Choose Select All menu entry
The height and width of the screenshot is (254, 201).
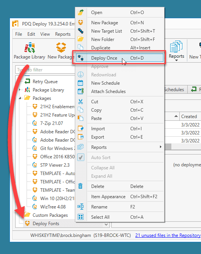point(119,217)
